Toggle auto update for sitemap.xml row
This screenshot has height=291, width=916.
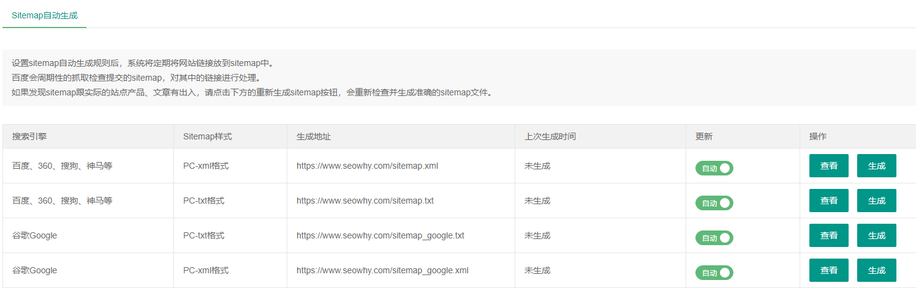714,168
